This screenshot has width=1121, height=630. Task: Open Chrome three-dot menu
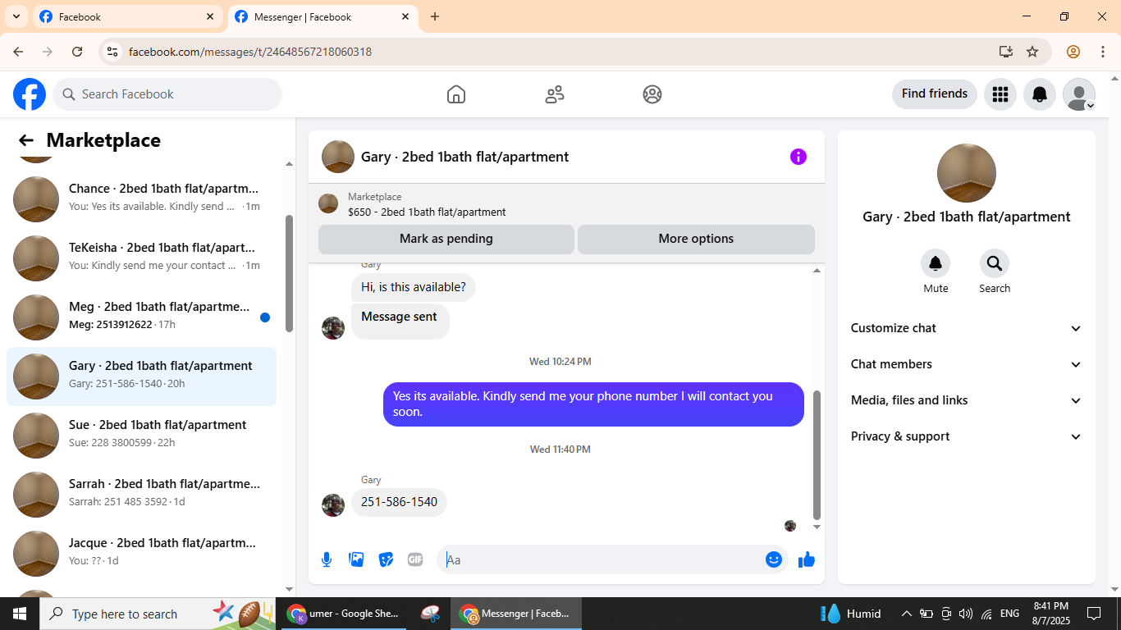coord(1103,52)
